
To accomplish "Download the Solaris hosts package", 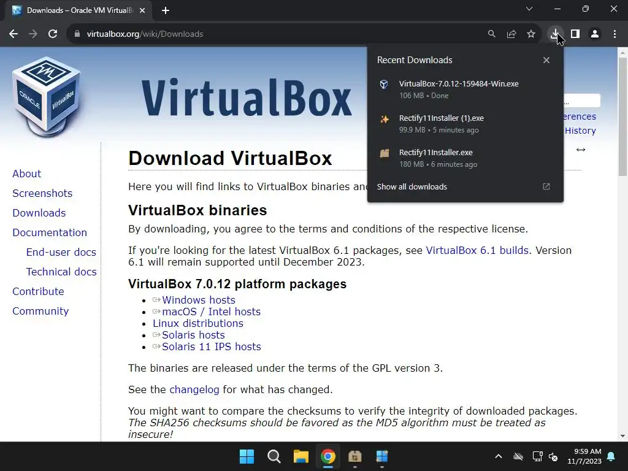I will (x=193, y=335).
